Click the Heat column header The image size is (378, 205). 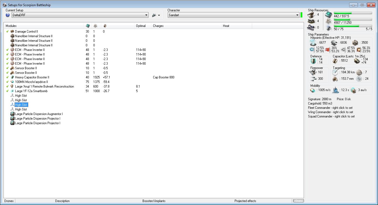(237, 26)
